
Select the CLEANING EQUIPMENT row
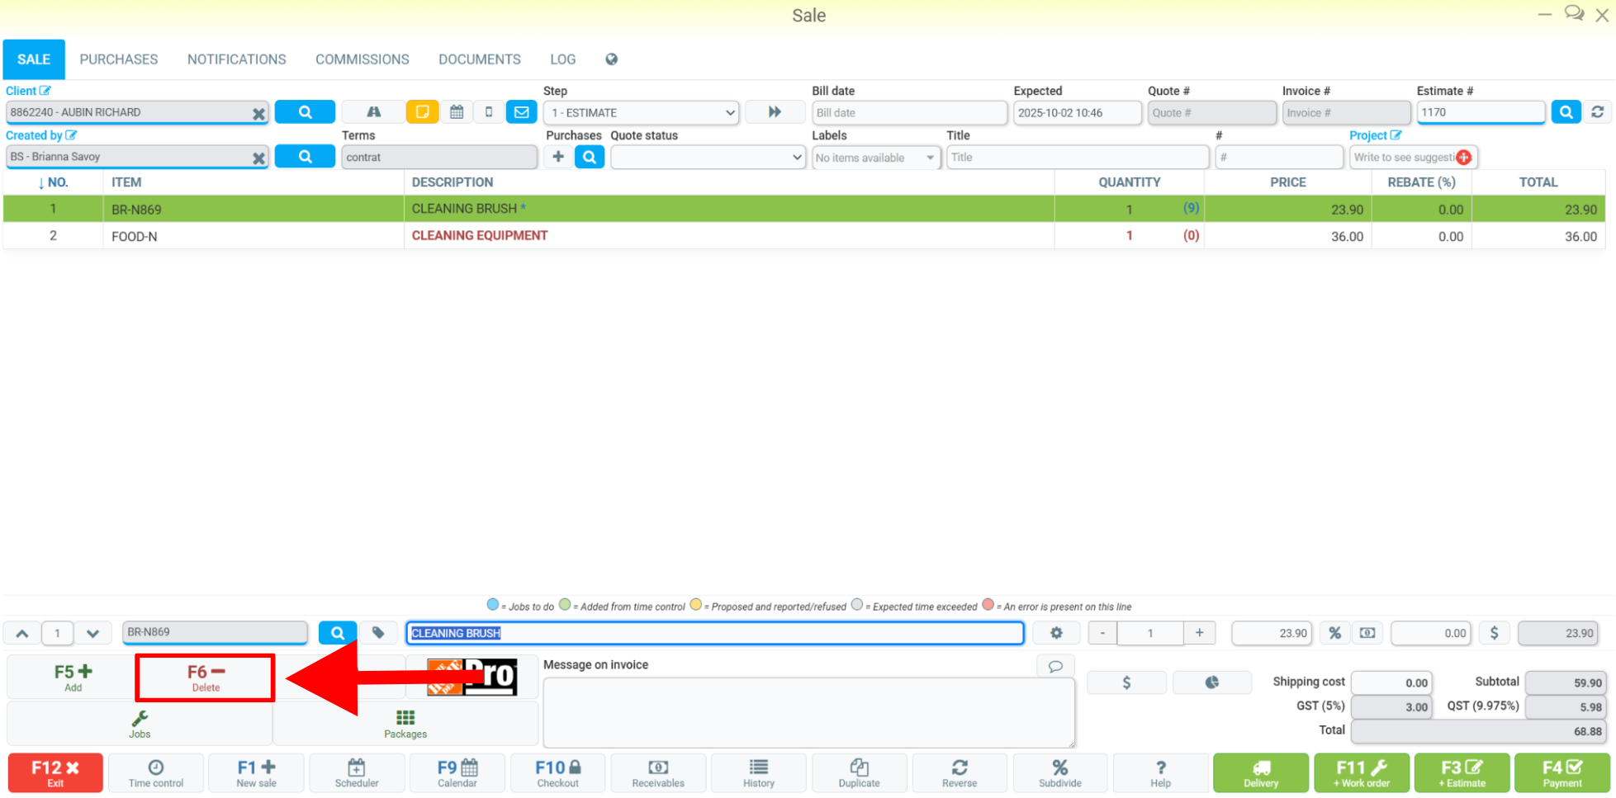[x=804, y=236]
